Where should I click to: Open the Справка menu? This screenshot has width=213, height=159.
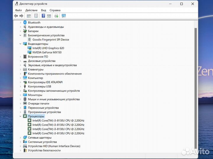(55, 10)
